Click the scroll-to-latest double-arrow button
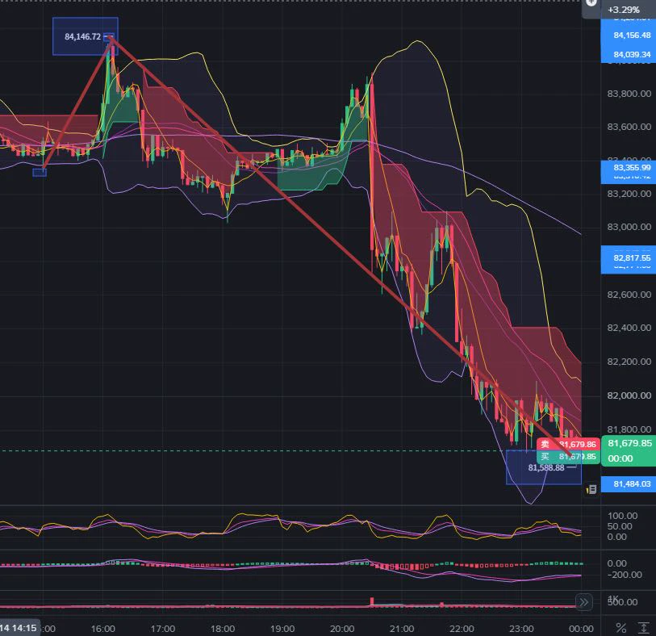Screen dimensions: 656x636 (x=584, y=602)
